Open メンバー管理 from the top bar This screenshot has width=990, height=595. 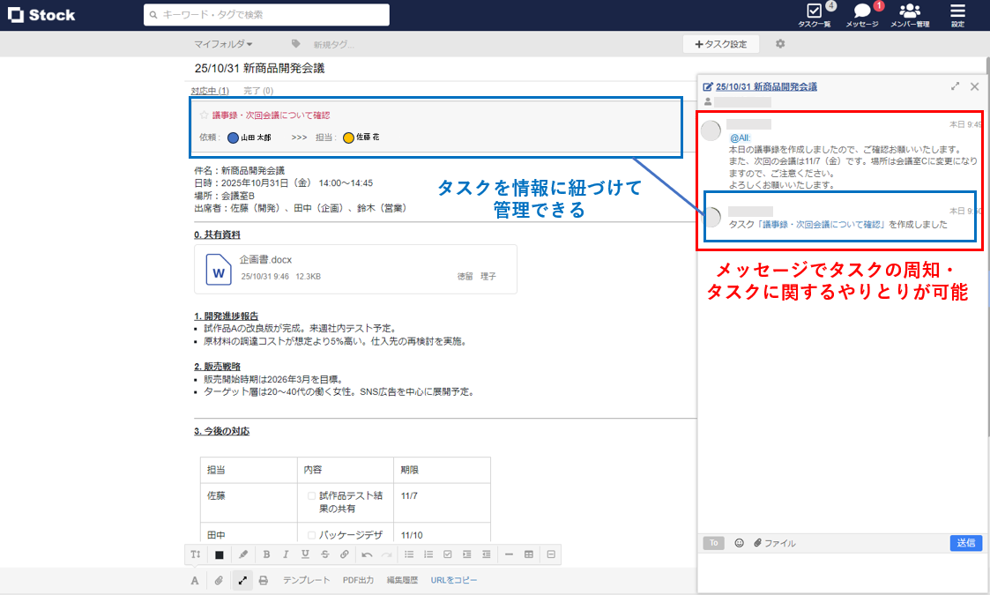pyautogui.click(x=909, y=15)
